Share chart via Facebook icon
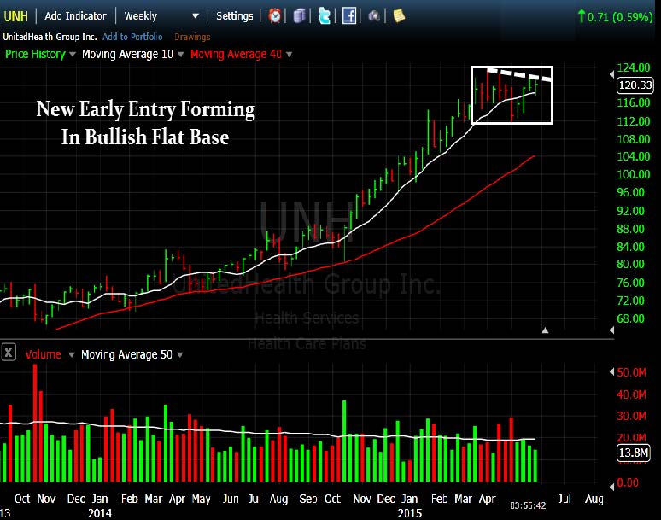Viewport: 661px width, 520px height. click(x=349, y=16)
